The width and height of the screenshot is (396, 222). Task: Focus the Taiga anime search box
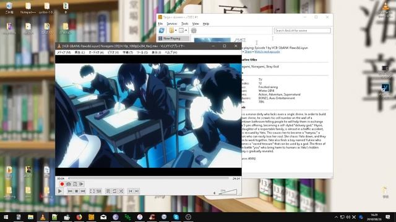[303, 30]
